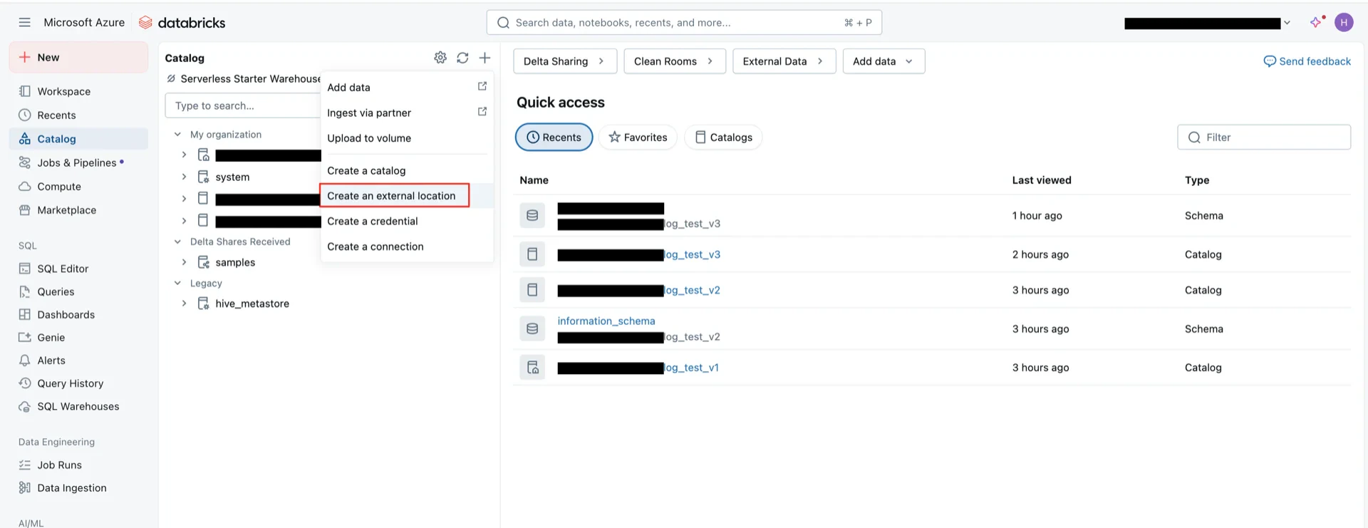Viewport: 1368px width, 528px height.
Task: Click the schema icon in the 1 hour ago row
Action: point(532,215)
